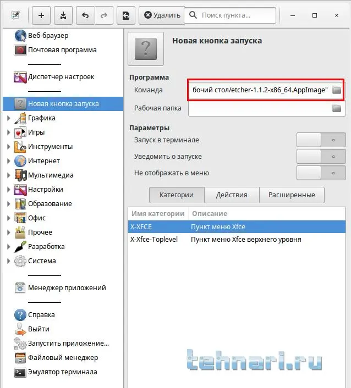Viewport: 351px width, 388px height.
Task: Switch to the Действия tab
Action: click(x=232, y=195)
